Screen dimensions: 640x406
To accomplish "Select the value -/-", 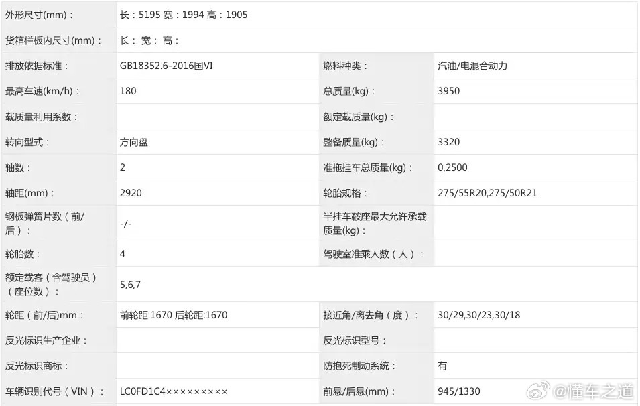I will [126, 224].
